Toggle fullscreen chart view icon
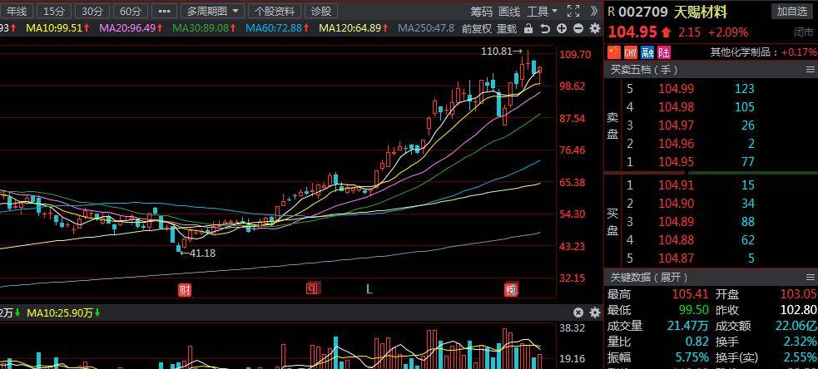Screen dimensions: 818x369 pos(573,11)
